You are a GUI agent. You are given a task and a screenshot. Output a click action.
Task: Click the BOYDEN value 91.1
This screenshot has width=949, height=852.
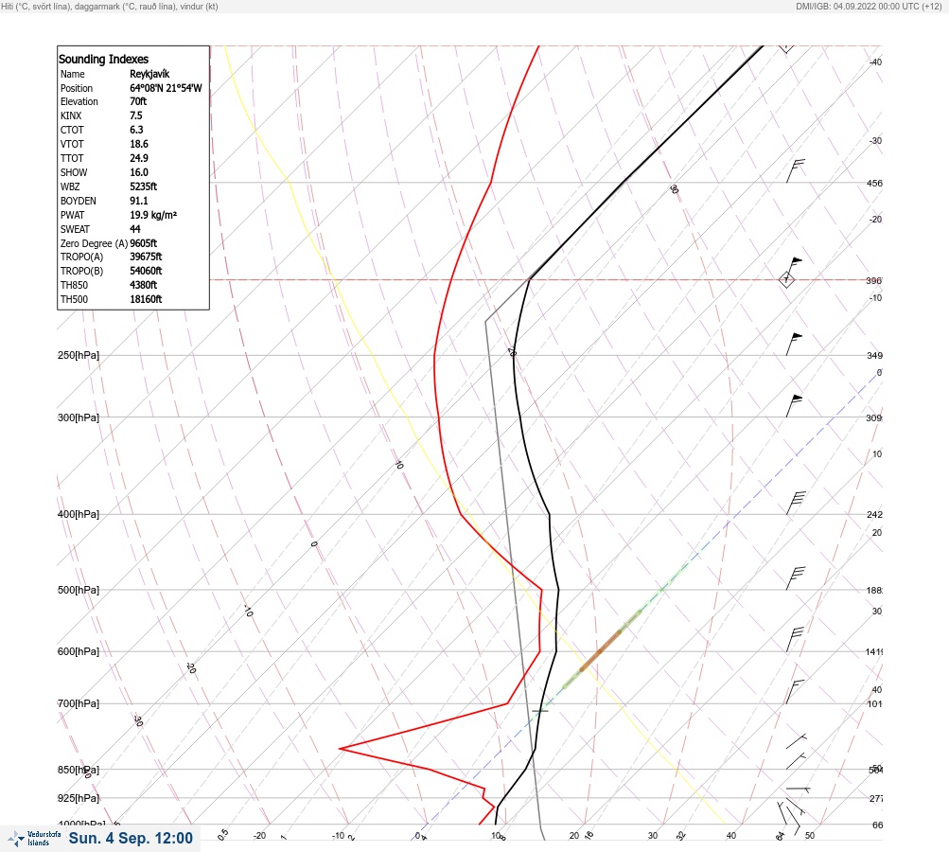point(138,201)
